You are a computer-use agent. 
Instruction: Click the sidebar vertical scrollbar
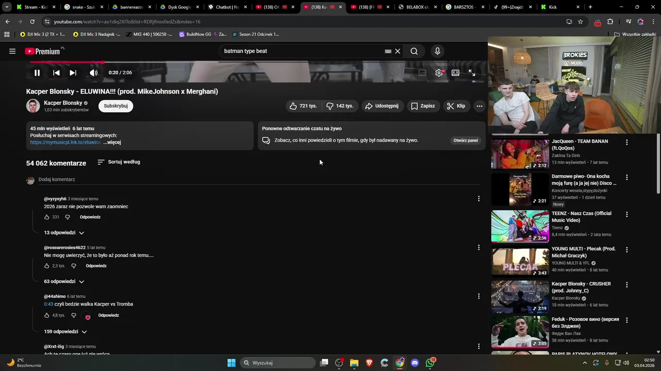(658, 164)
